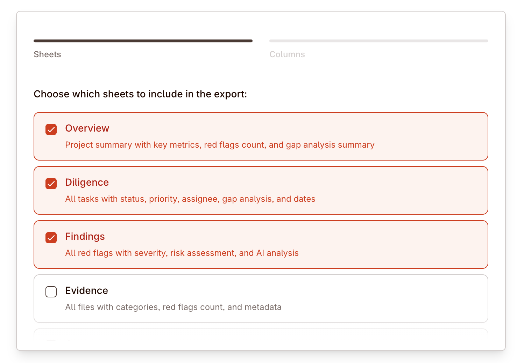Click the Overview title text
Image resolution: width=524 pixels, height=363 pixels.
[87, 128]
